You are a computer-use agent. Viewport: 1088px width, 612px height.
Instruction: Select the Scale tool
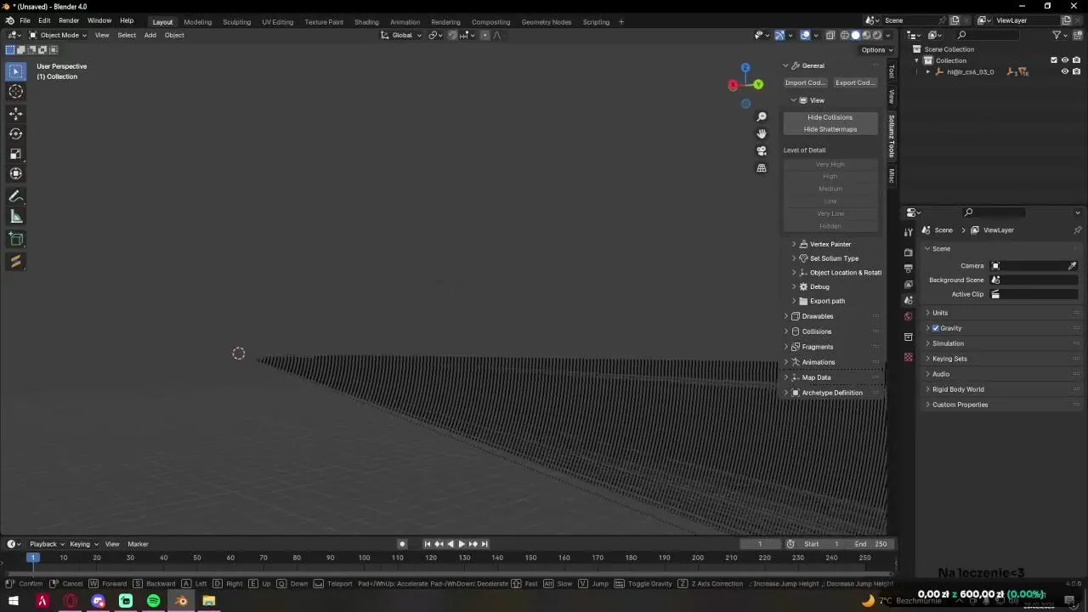[x=15, y=154]
